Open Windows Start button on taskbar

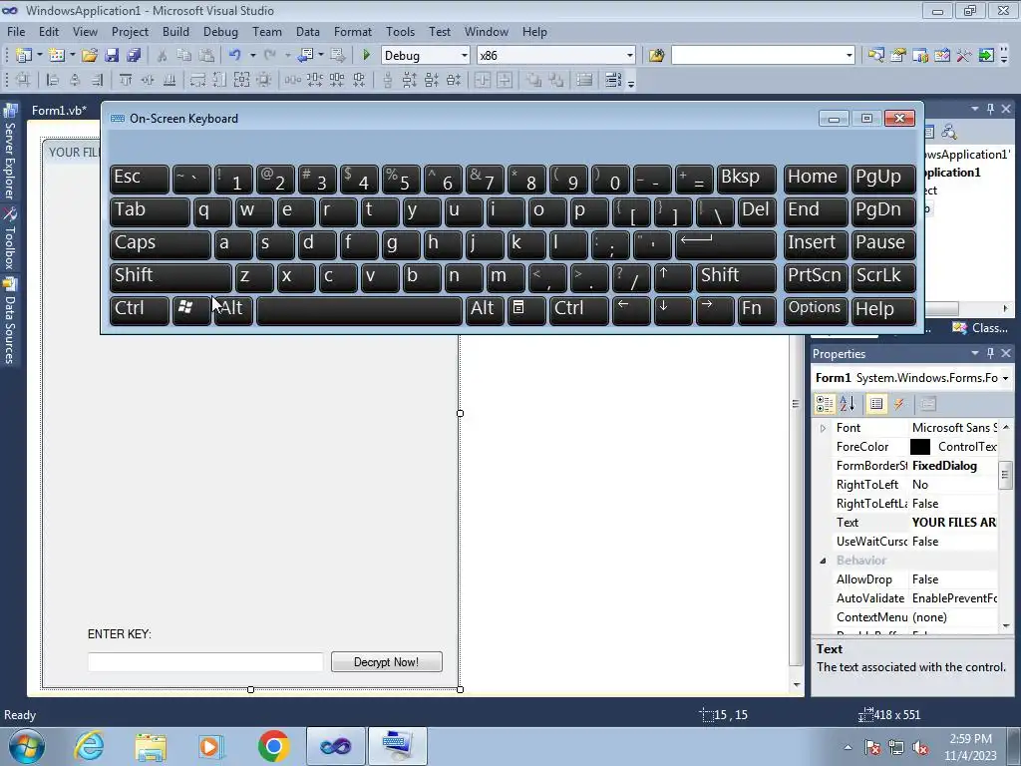[26, 746]
